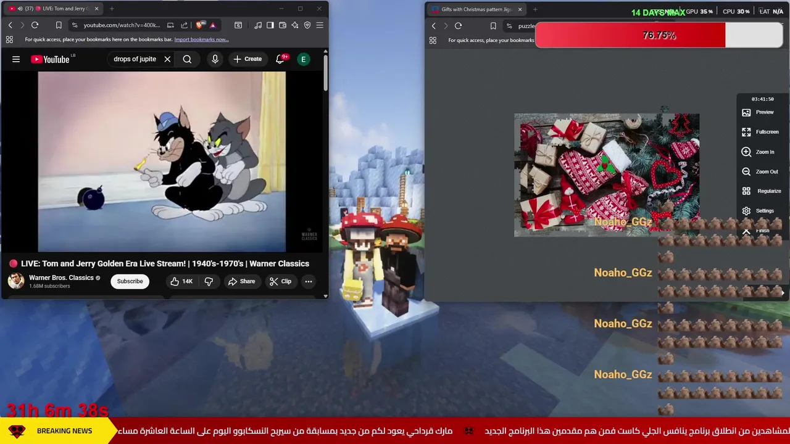Click Preview in the puzzle sidebar
The width and height of the screenshot is (790, 444).
click(758, 112)
